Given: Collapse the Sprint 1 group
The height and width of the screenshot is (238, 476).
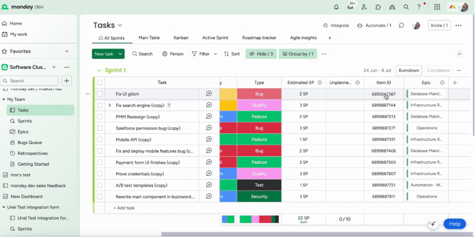Looking at the screenshot, I should coord(99,71).
